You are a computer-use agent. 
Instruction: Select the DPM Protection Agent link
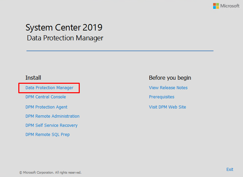[46, 107]
